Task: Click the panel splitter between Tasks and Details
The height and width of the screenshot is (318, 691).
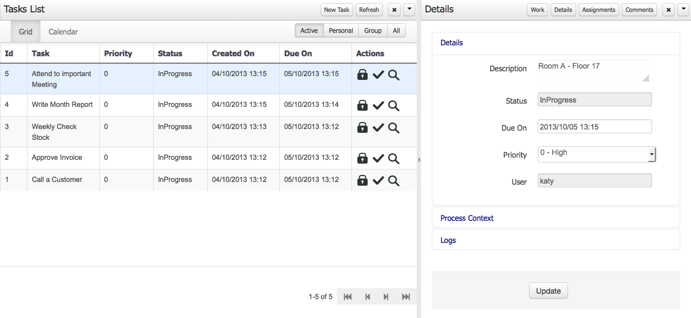Action: coord(419,160)
